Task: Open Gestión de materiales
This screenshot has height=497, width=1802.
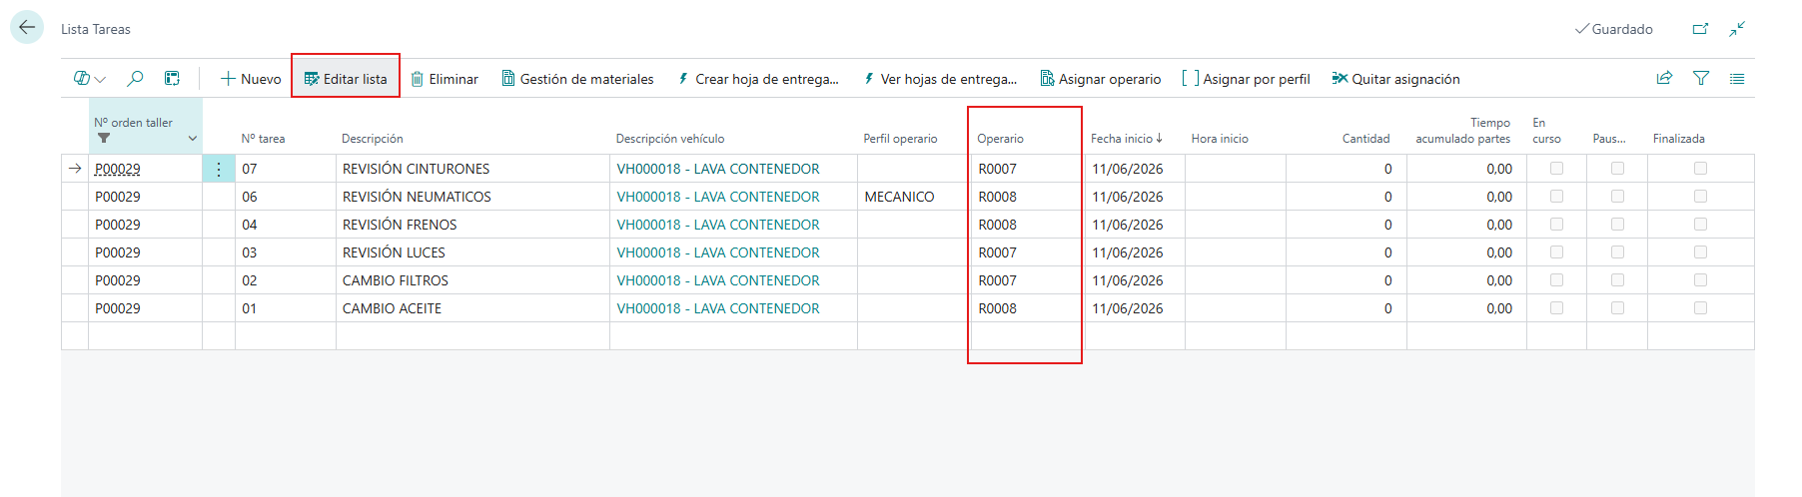Action: pos(577,79)
